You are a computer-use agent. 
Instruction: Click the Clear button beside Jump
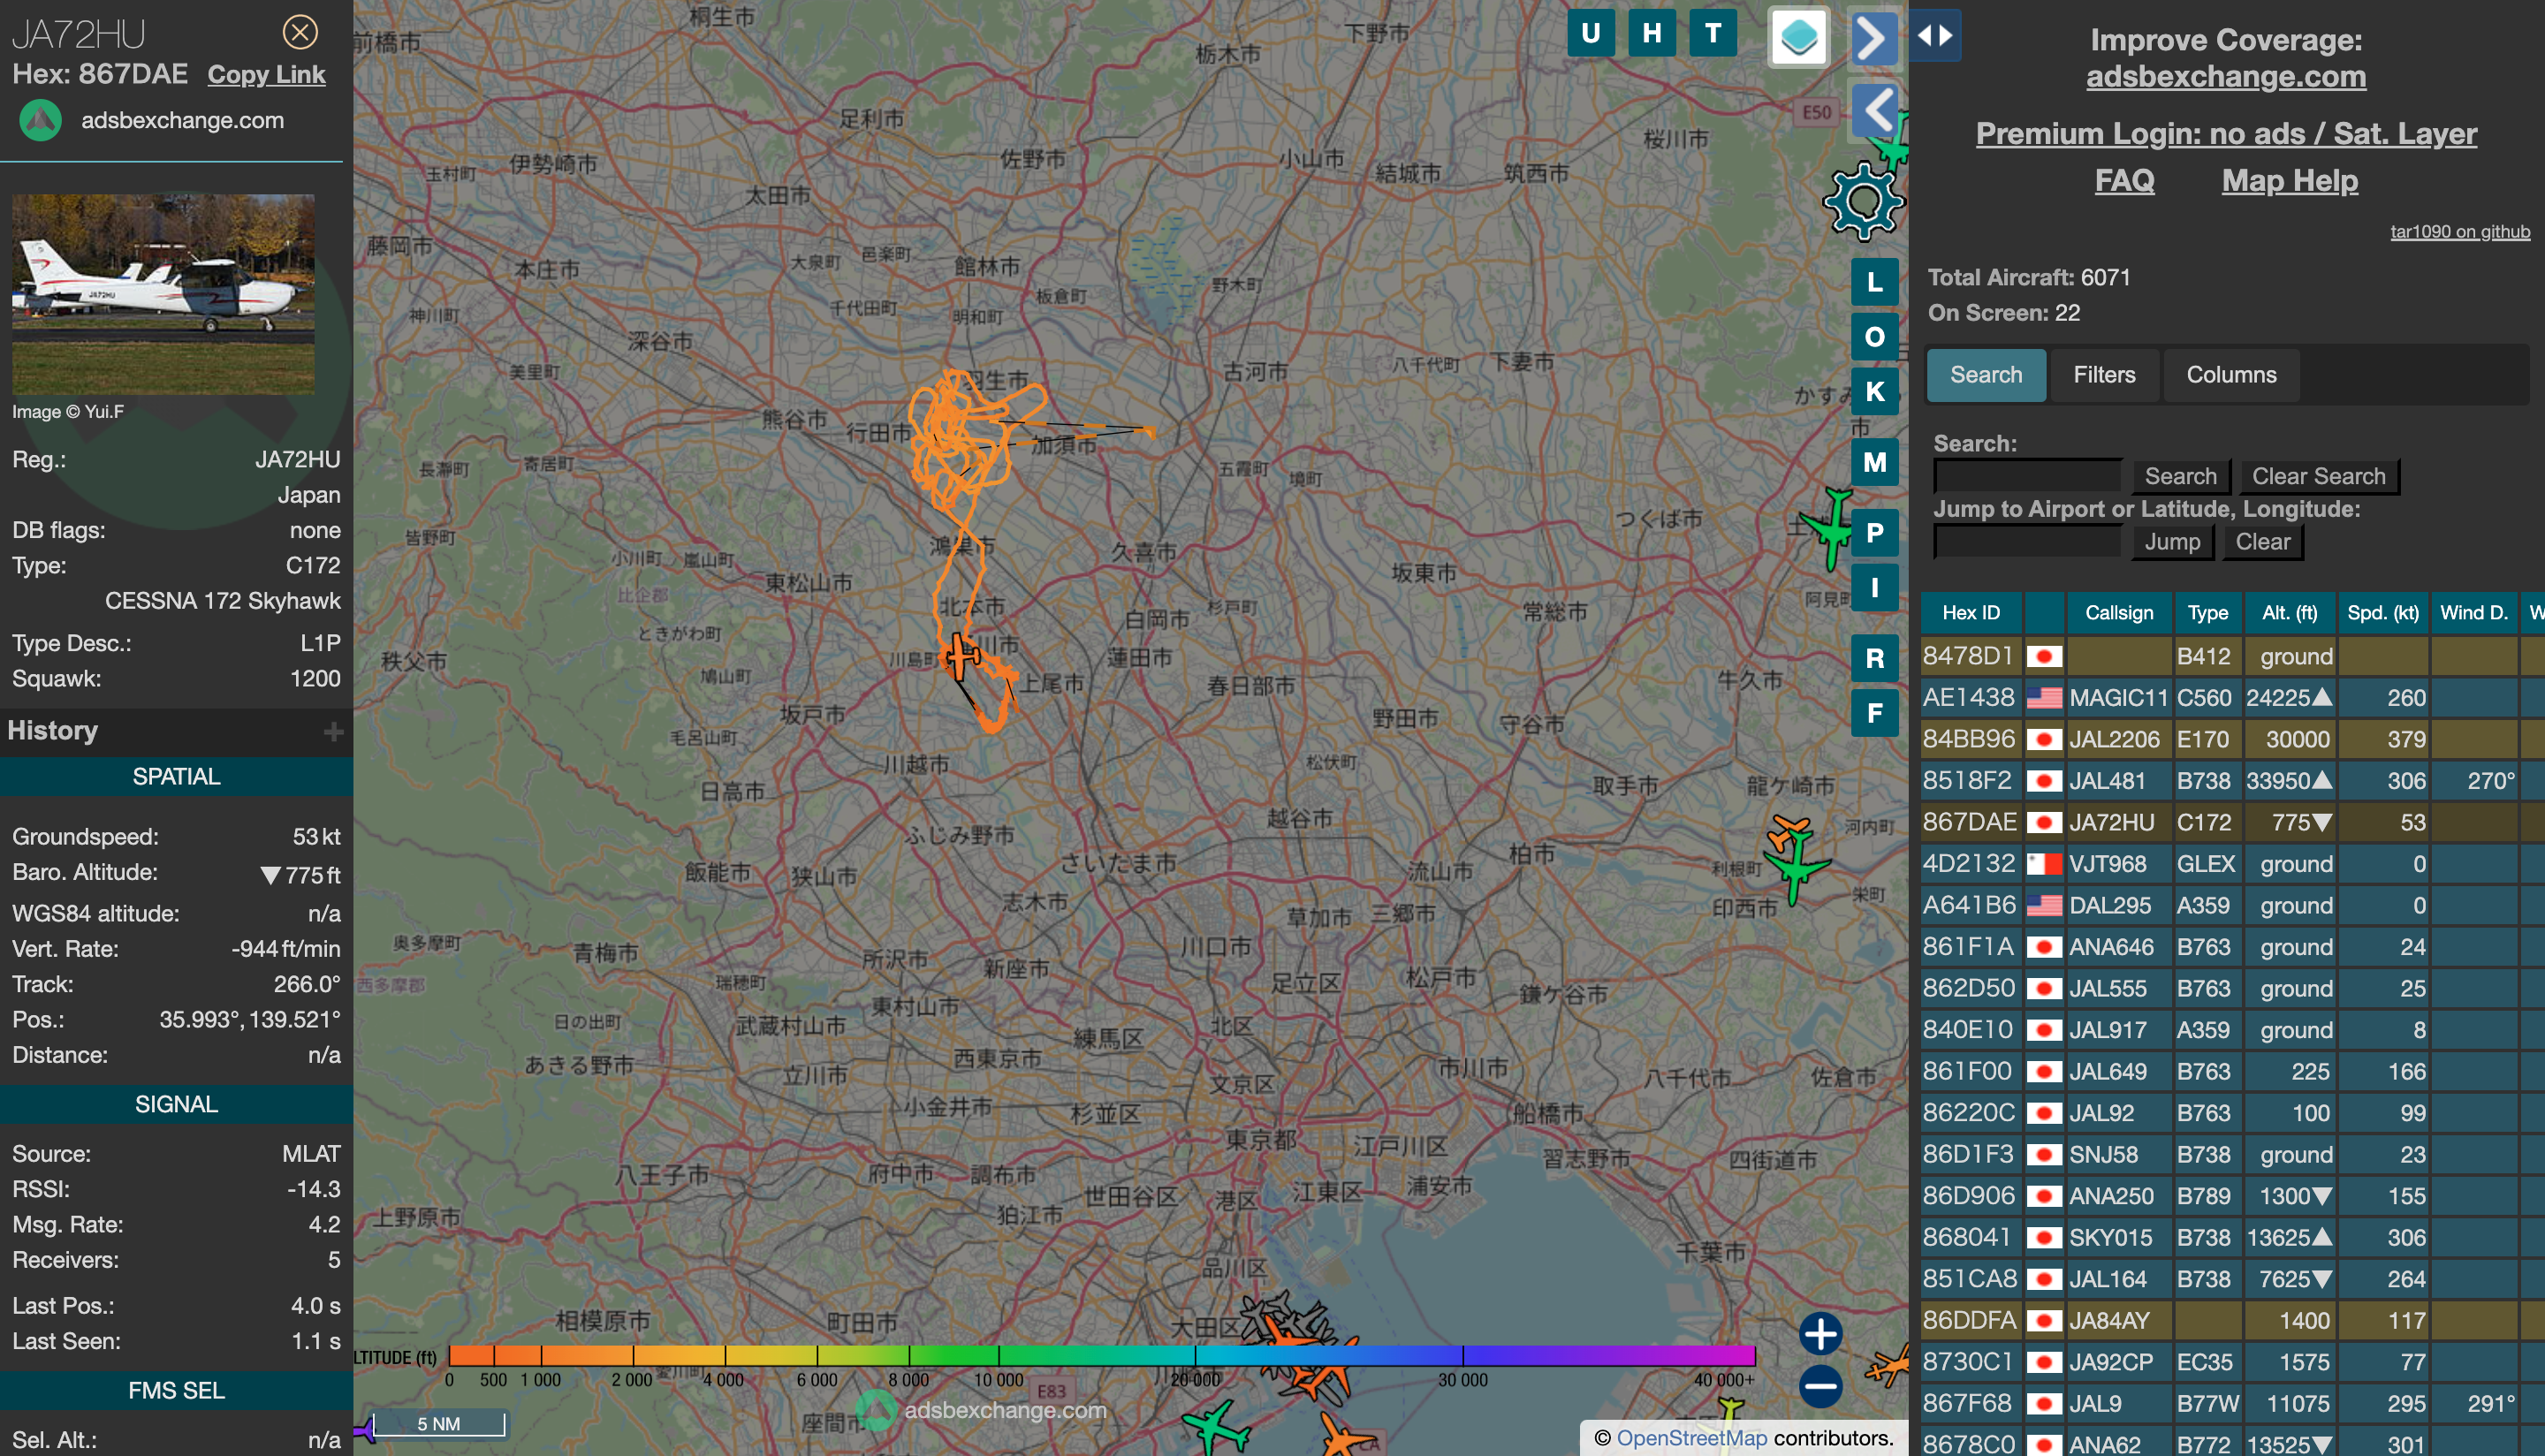(x=2262, y=542)
